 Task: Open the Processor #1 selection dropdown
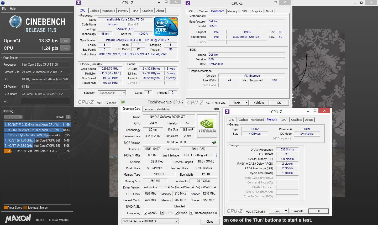click(112, 93)
